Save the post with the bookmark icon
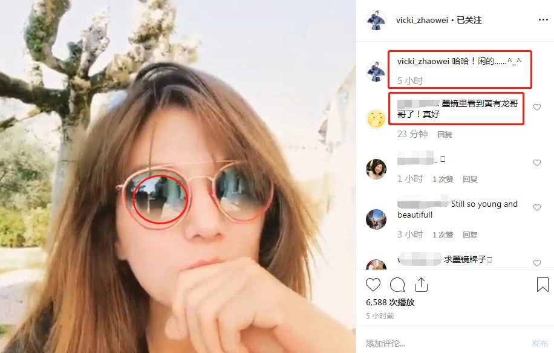 tap(543, 285)
